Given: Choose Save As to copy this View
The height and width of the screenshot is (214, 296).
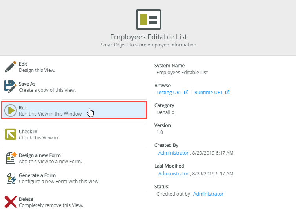Looking at the screenshot, I should 27,84.
